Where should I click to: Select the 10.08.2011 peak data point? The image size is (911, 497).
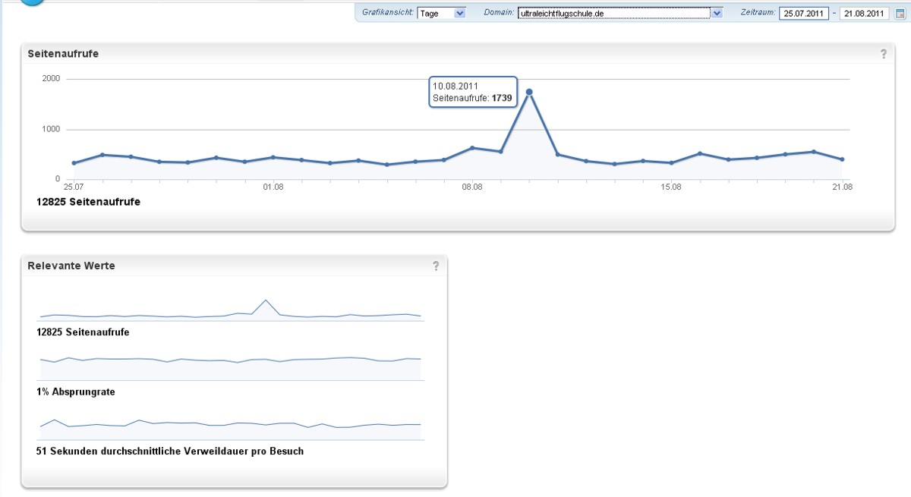click(x=529, y=92)
